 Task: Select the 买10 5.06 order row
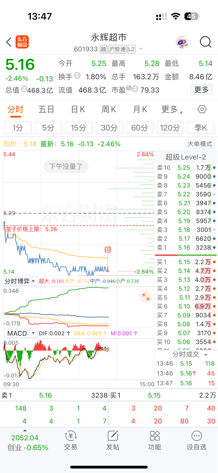[x=186, y=342]
